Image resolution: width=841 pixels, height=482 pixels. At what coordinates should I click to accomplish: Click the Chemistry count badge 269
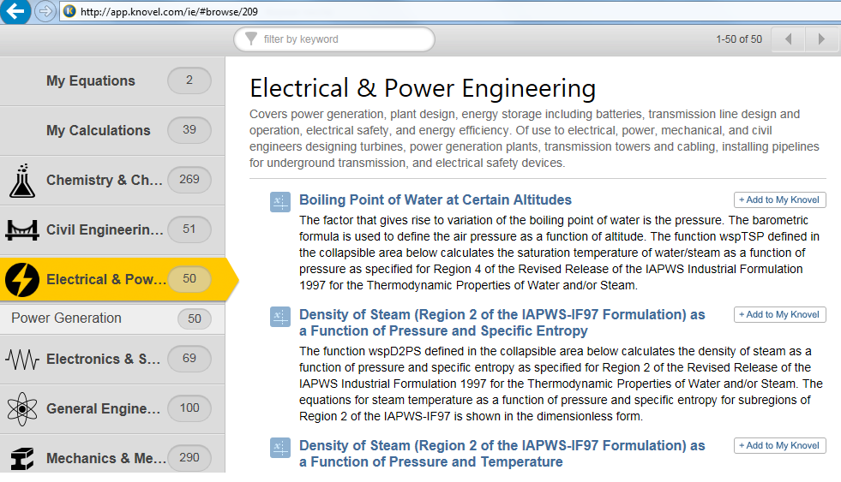pyautogui.click(x=189, y=180)
